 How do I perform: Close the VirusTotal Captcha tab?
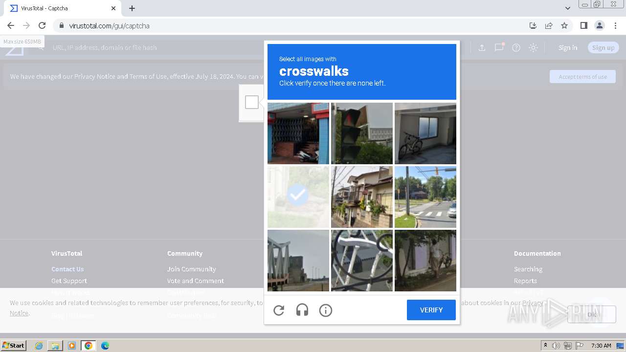pyautogui.click(x=113, y=8)
